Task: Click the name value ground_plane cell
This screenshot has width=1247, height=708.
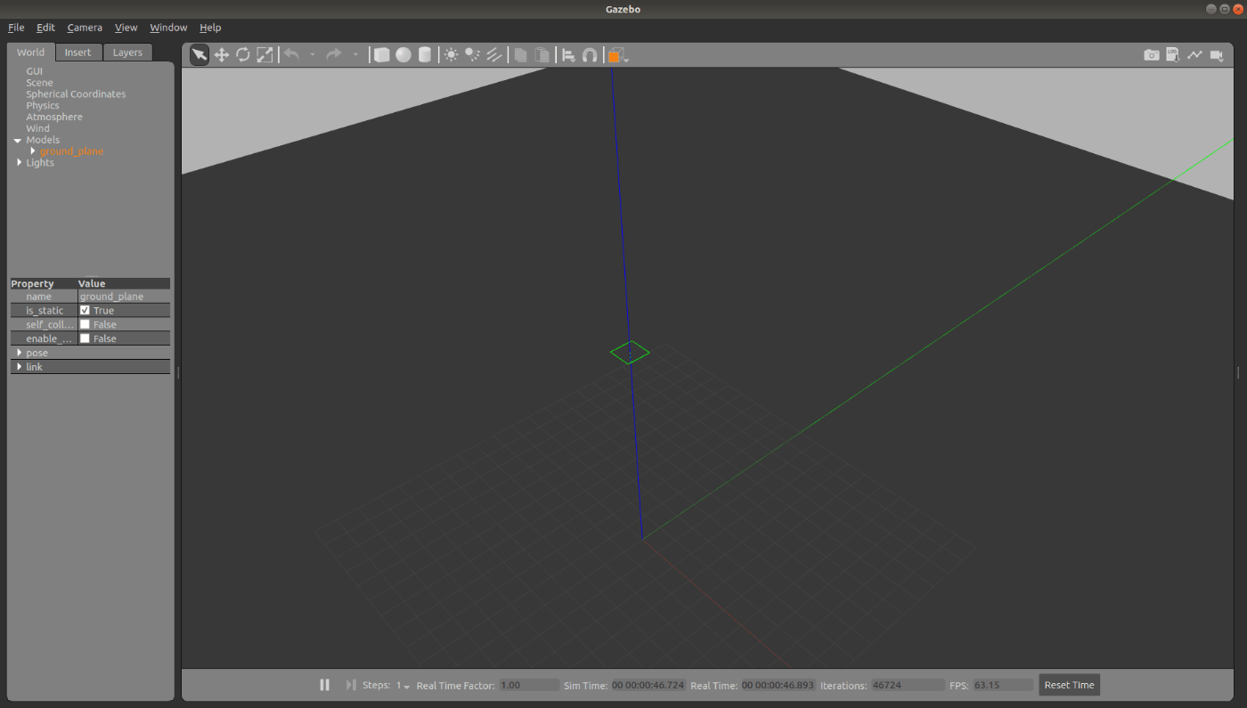Action: point(123,297)
